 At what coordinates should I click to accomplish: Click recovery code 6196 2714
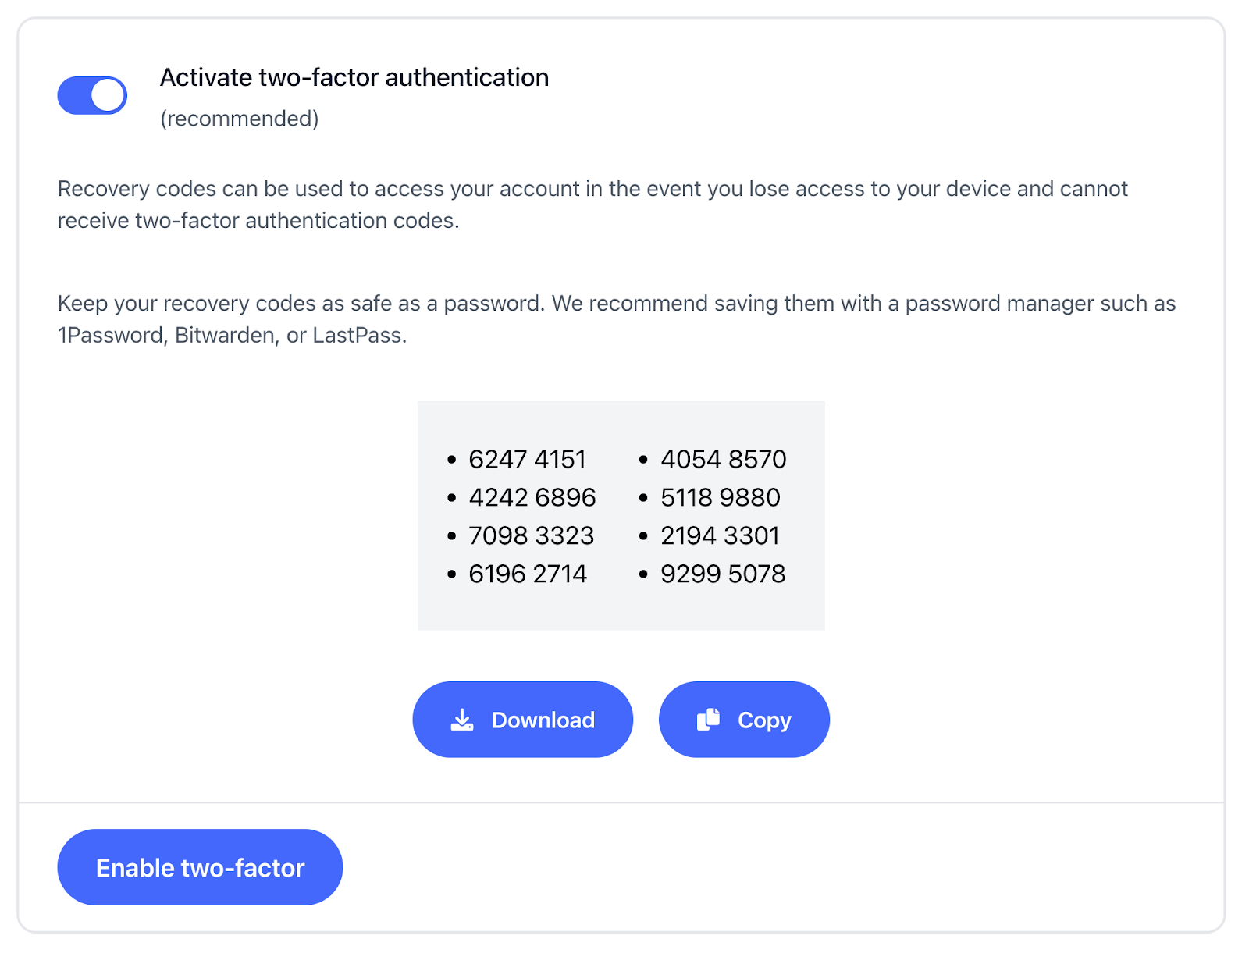click(x=527, y=574)
